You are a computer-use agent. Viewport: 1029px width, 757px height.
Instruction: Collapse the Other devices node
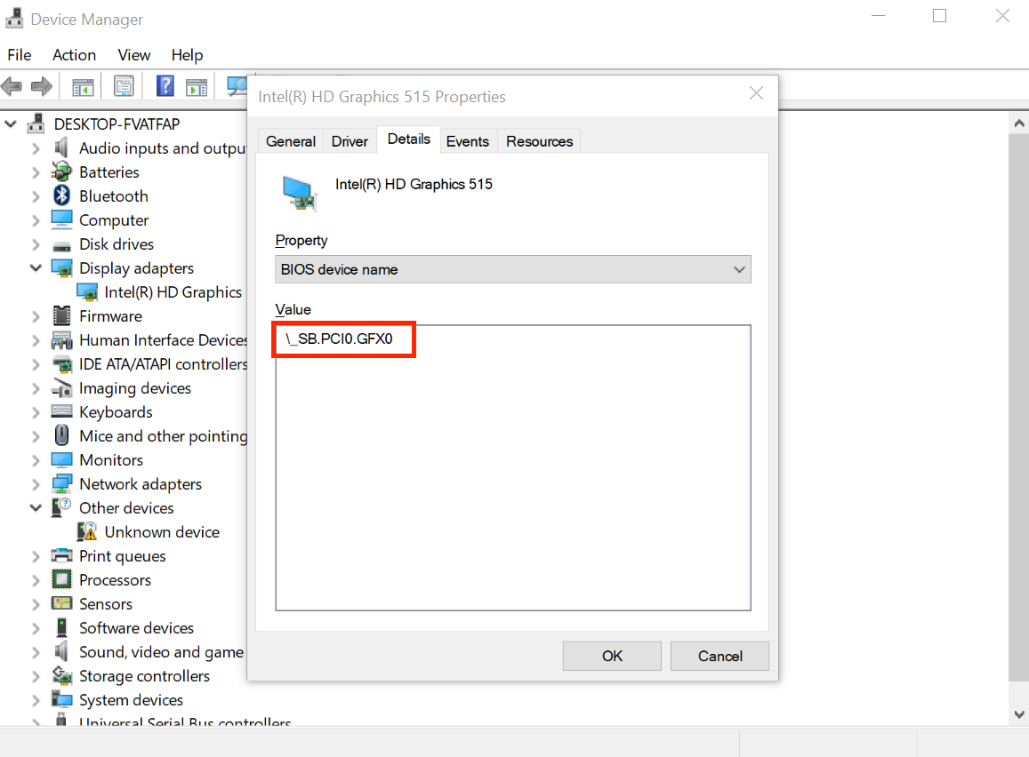(36, 508)
